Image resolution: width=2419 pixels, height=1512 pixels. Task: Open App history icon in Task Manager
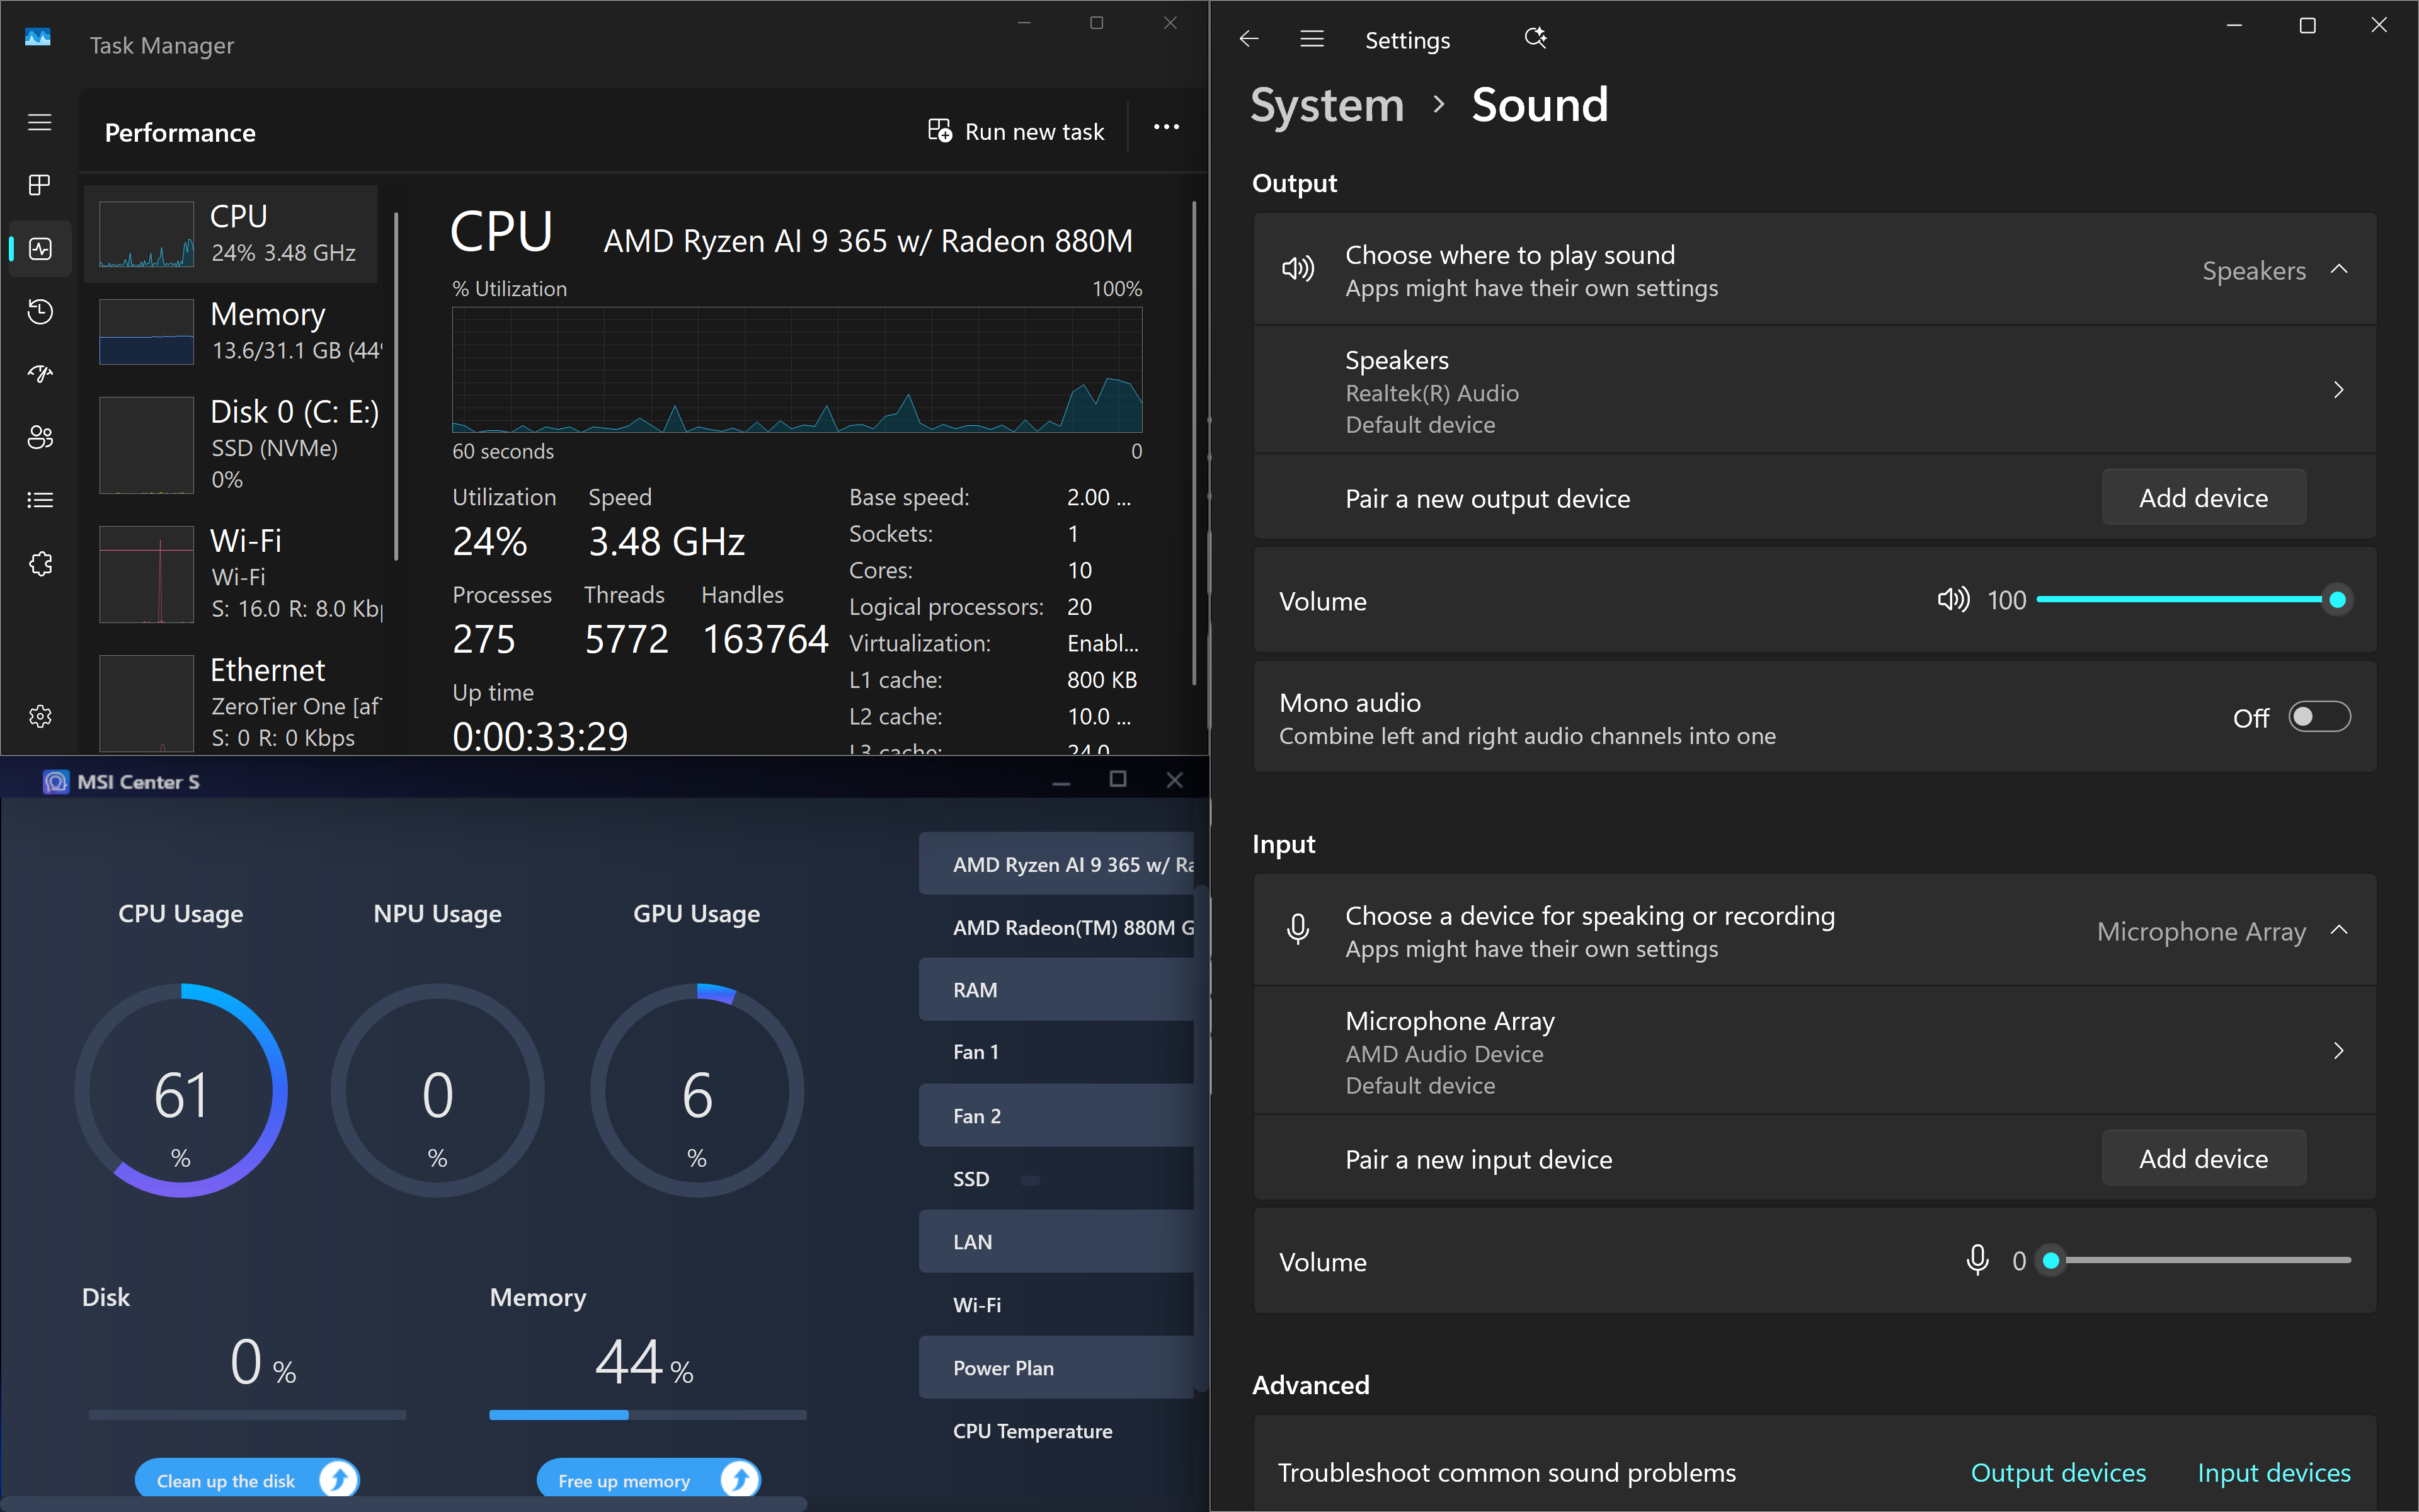coord(40,311)
